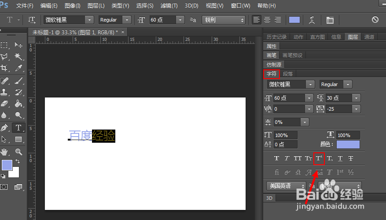
Task: Open font size dropdown in options bar
Action: (x=180, y=20)
